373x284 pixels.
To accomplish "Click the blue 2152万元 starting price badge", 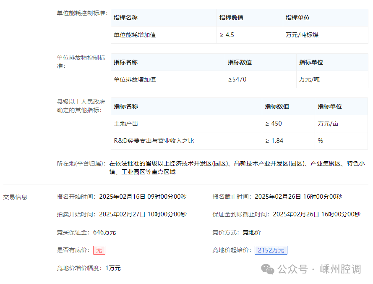I will [x=271, y=250].
